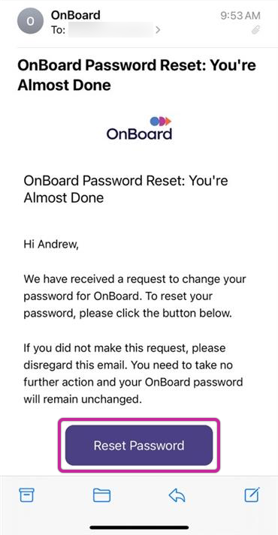This screenshot has width=278, height=535.
Task: Tap the non-bold "You're Almost Done" body heading
Action: pos(125,189)
